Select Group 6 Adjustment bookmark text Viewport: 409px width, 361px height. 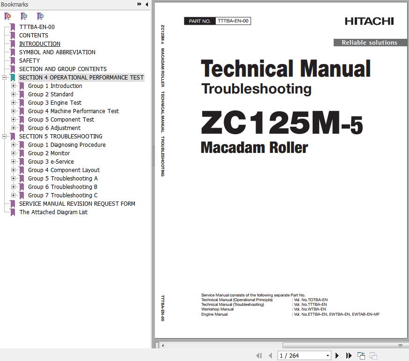[54, 128]
